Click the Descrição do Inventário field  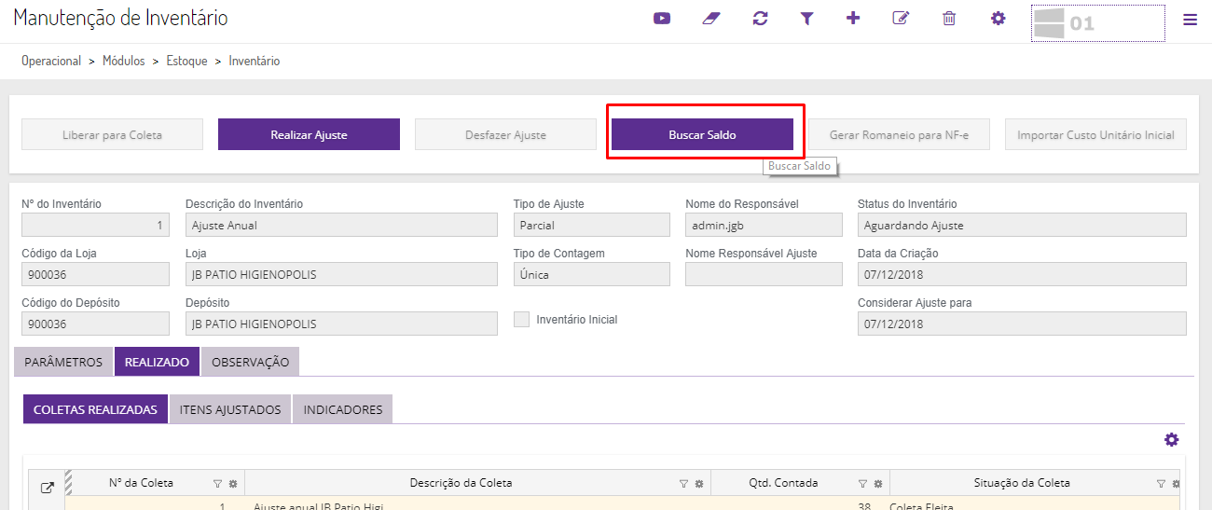(341, 225)
